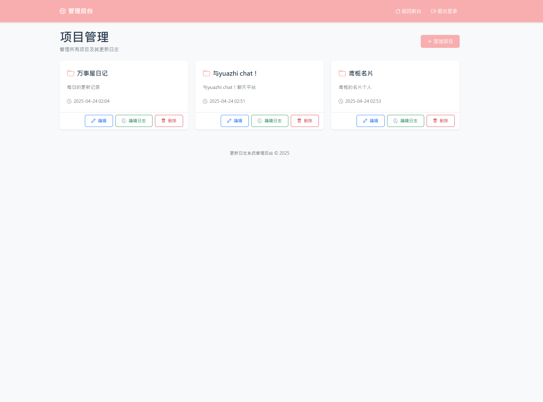Delete the 与yuazhi chat project
This screenshot has width=543, height=402.
[305, 121]
